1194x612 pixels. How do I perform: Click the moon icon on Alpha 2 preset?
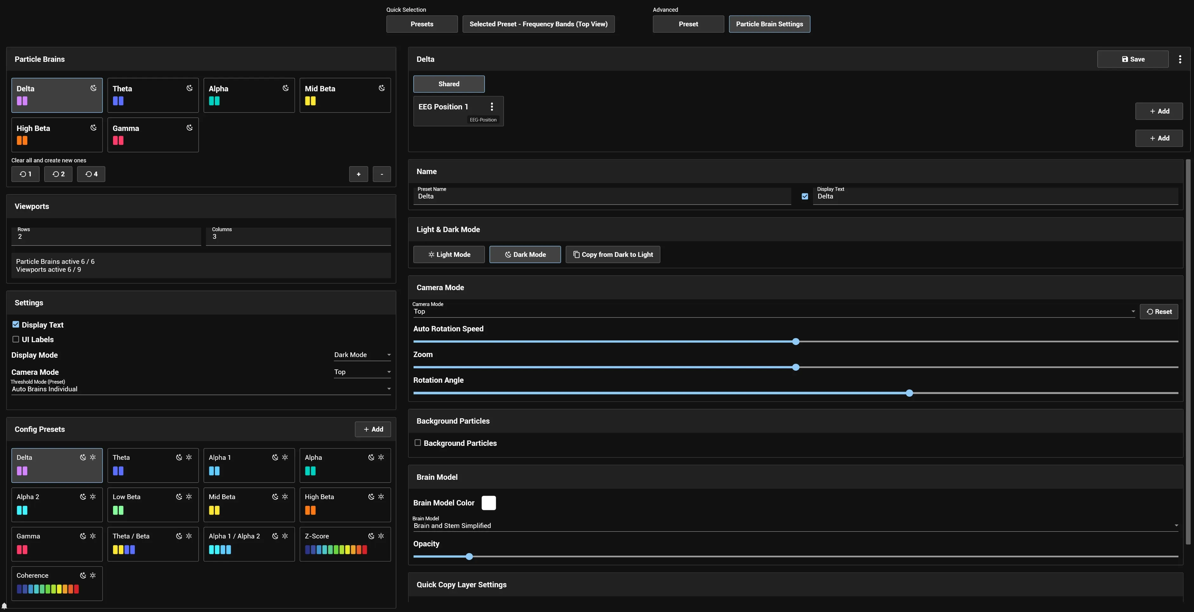pyautogui.click(x=83, y=497)
